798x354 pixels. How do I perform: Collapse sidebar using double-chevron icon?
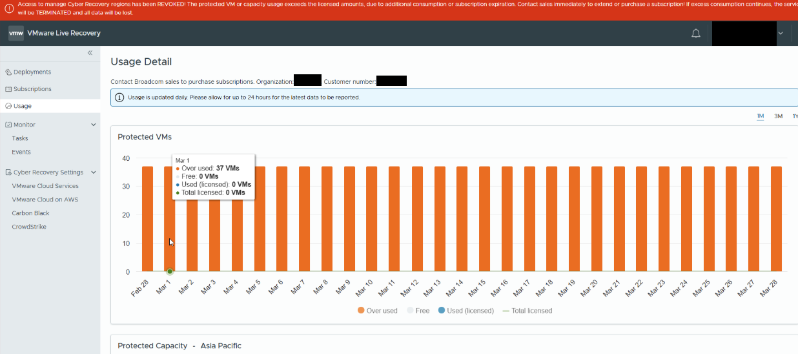(90, 53)
